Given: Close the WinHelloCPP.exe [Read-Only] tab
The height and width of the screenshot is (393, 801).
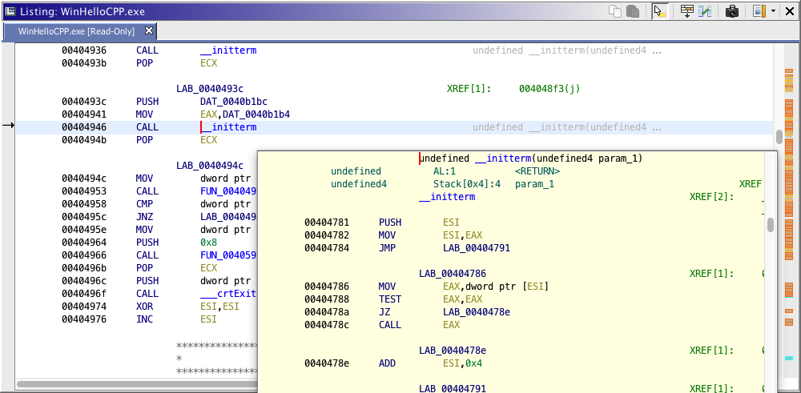Looking at the screenshot, I should (148, 31).
